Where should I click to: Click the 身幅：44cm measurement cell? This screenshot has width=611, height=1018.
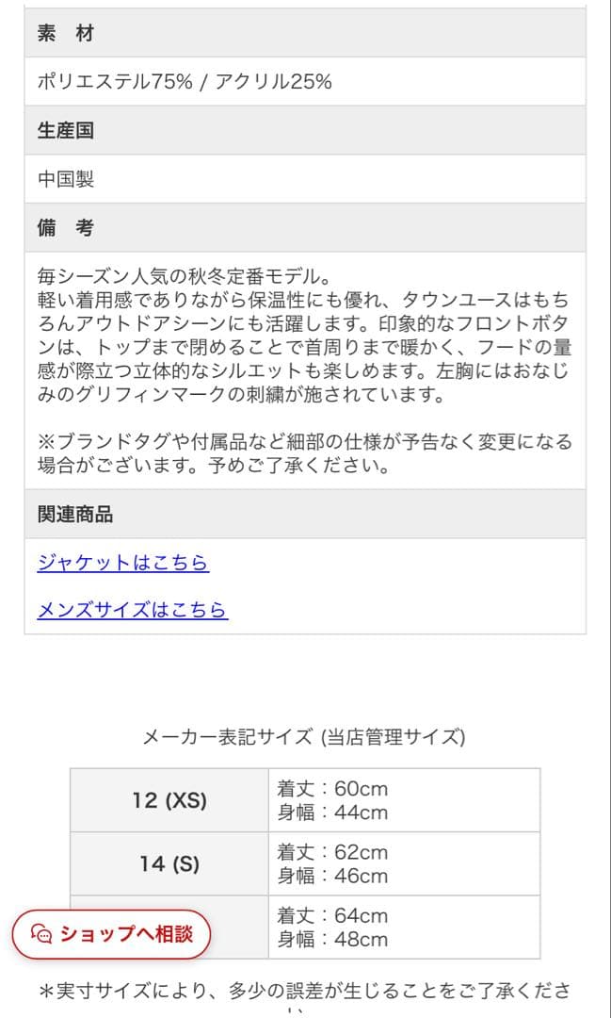pos(331,813)
